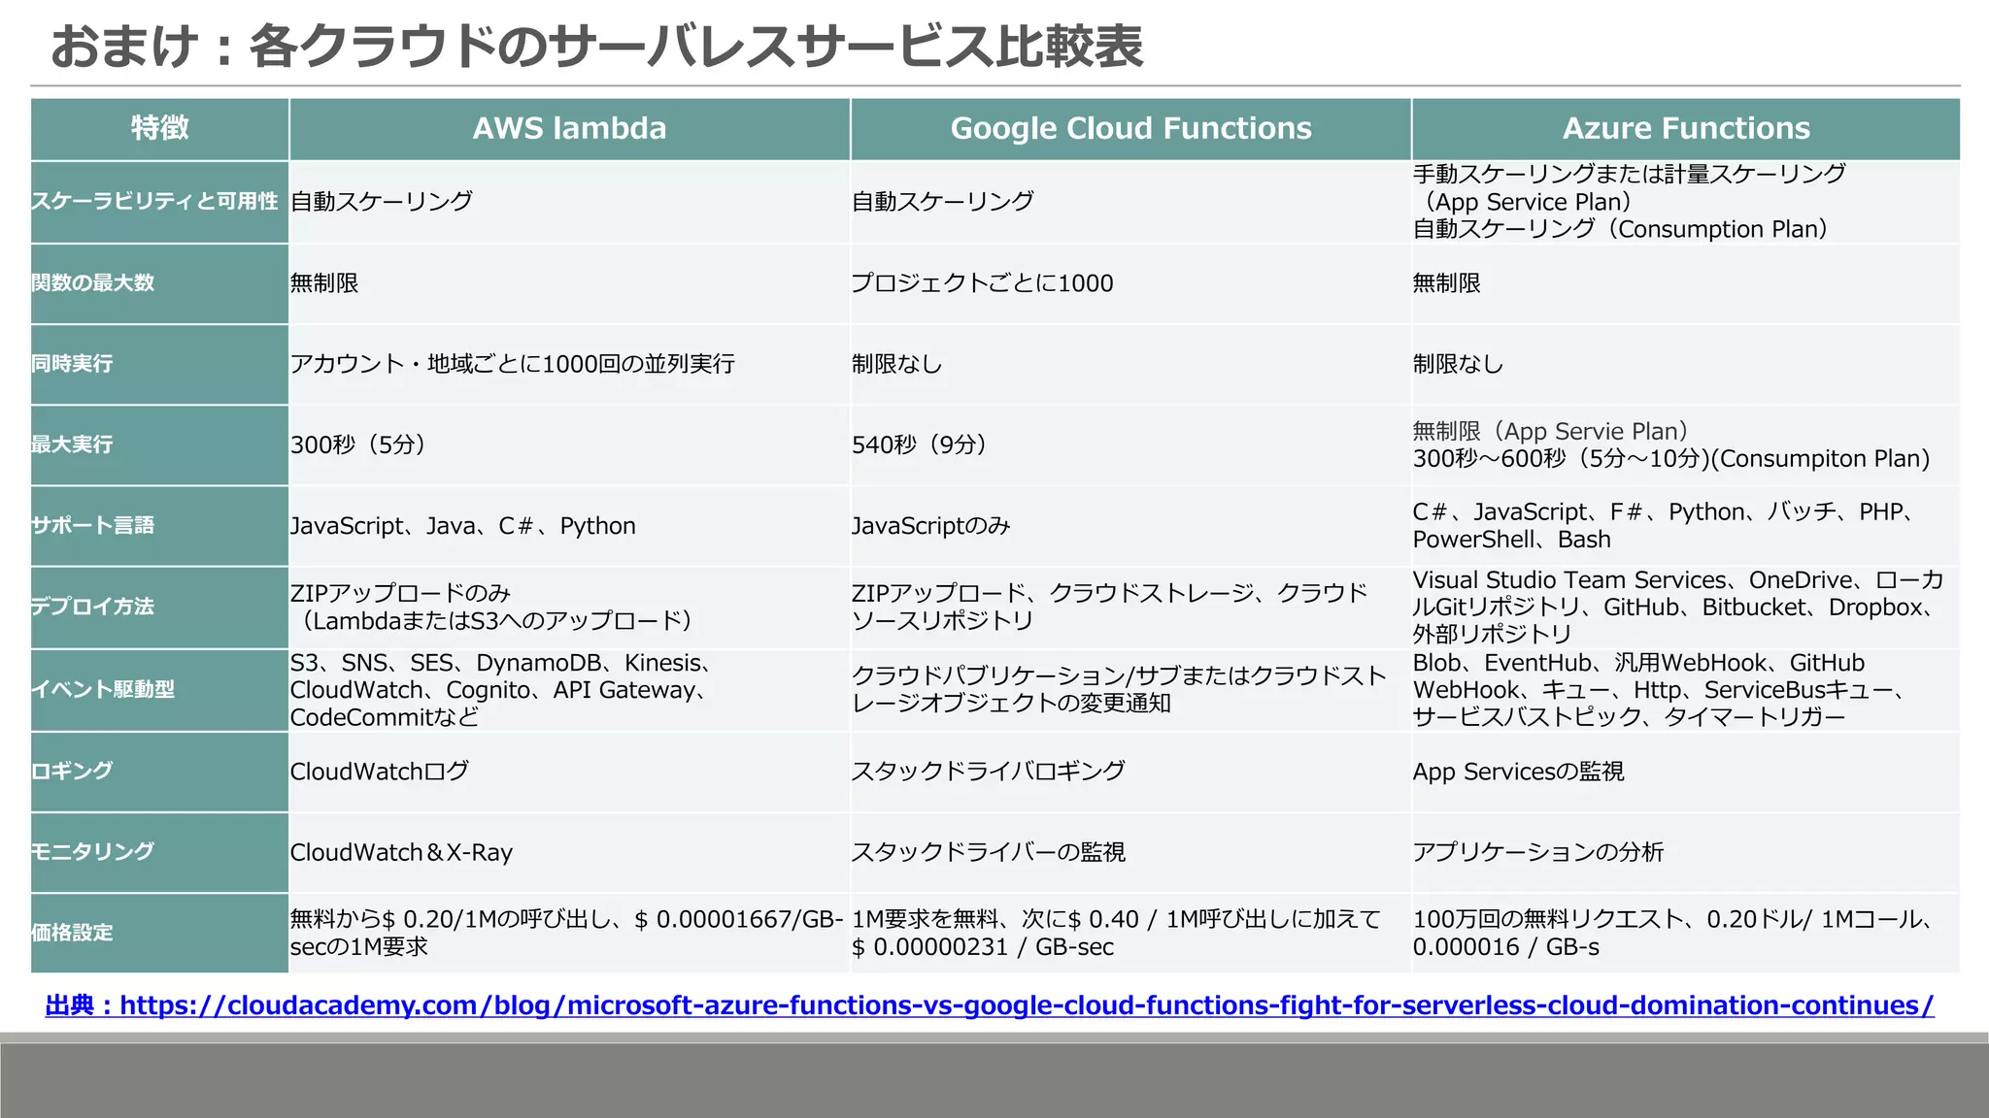Image resolution: width=1989 pixels, height=1118 pixels.
Task: Click the 'PowerShell、Bash' languages cell
Action: (x=1686, y=526)
